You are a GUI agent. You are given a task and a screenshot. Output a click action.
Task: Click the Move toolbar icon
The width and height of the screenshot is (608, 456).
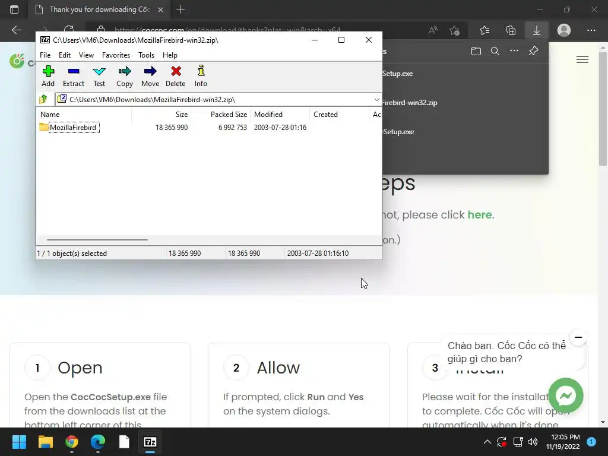[x=150, y=77]
